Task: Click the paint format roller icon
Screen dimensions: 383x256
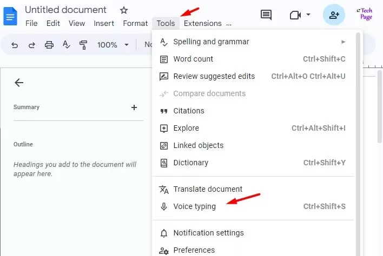Action: [x=83, y=45]
